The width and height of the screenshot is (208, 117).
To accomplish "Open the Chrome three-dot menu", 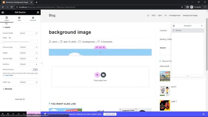I will [205, 7].
